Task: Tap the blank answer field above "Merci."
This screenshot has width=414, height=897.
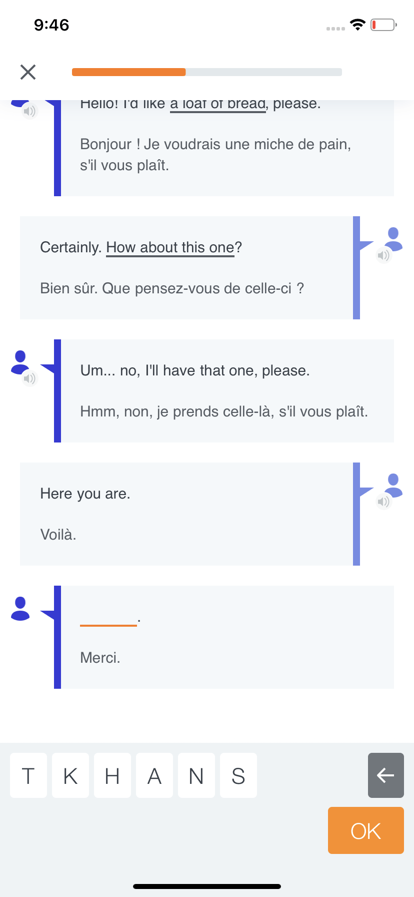Action: click(108, 620)
